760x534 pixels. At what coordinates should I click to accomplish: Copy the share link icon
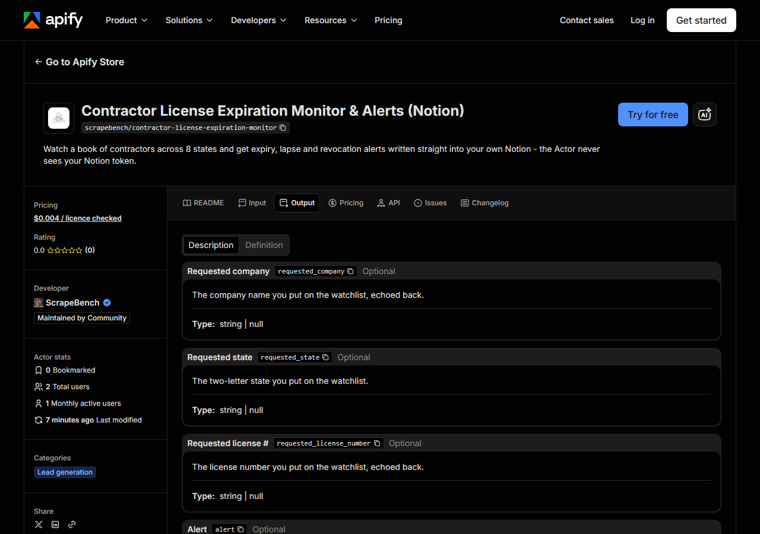point(72,525)
